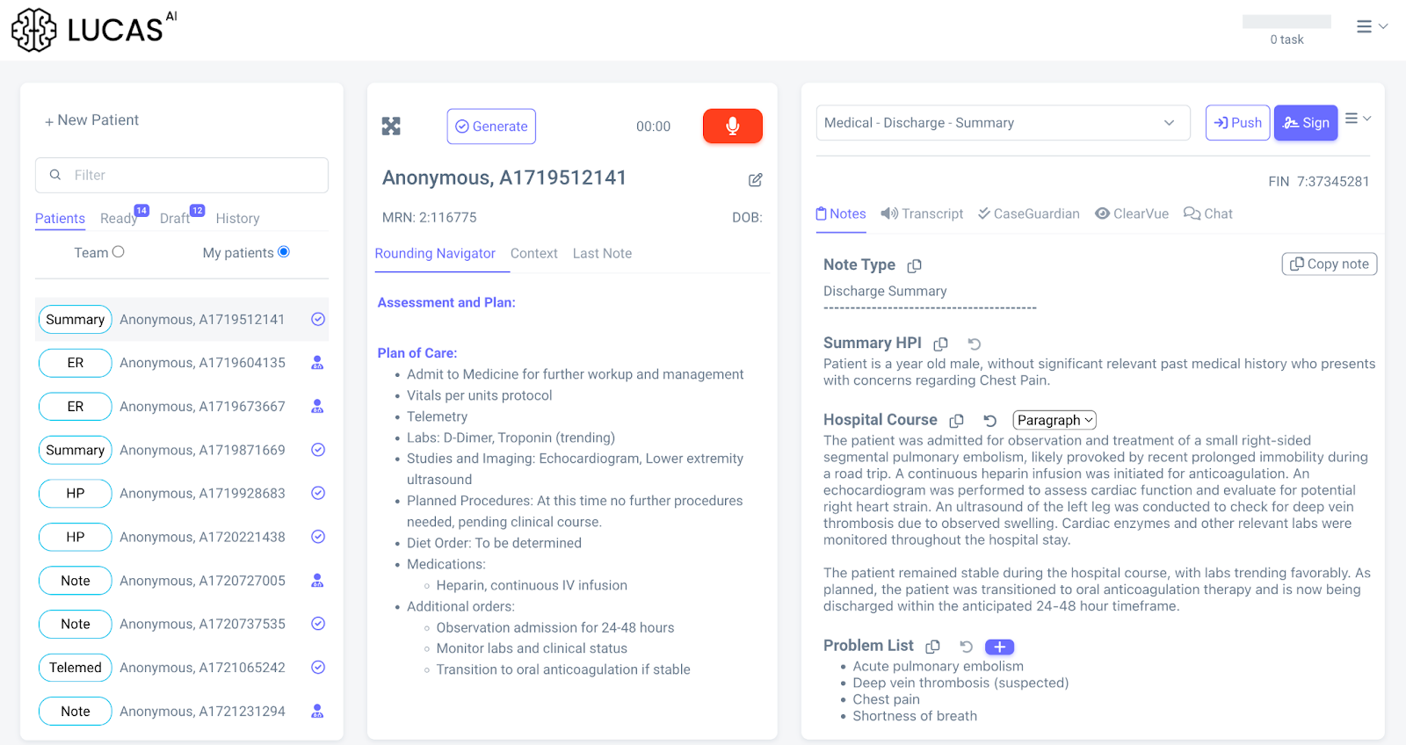The image size is (1406, 745).
Task: Copy the Problem List section
Action: tap(932, 647)
